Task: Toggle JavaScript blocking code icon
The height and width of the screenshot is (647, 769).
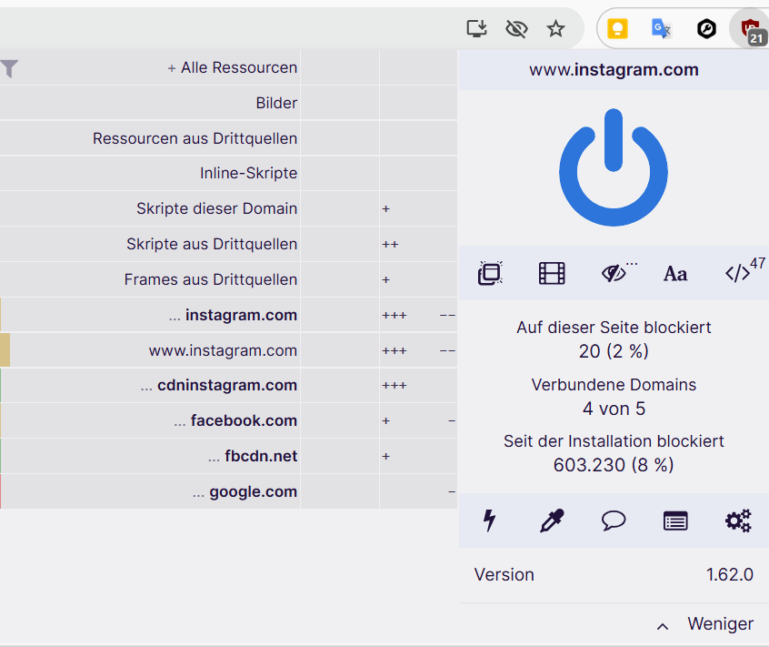Action: 738,273
